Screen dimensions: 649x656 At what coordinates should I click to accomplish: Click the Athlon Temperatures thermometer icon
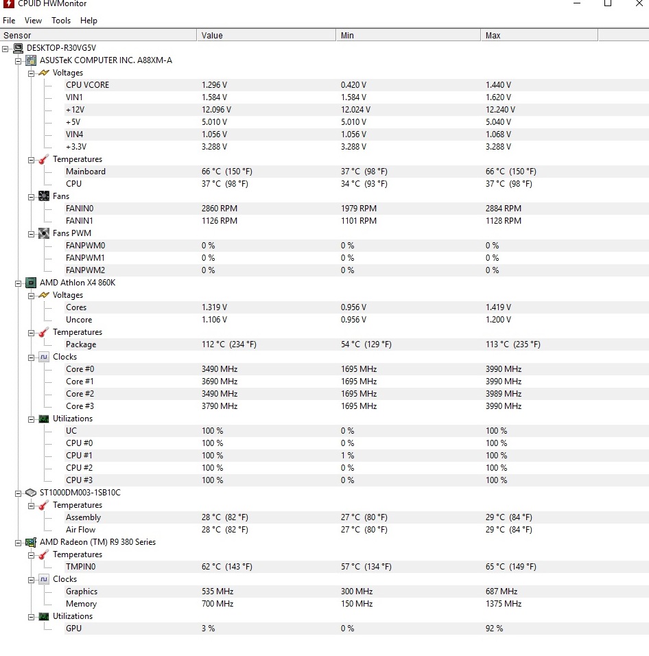44,332
